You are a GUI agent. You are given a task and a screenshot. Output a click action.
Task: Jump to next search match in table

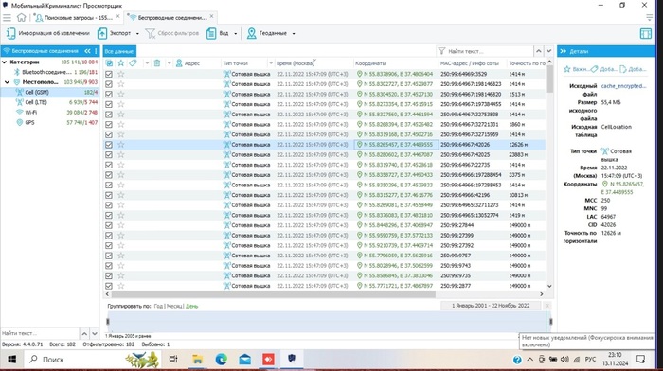pos(548,51)
